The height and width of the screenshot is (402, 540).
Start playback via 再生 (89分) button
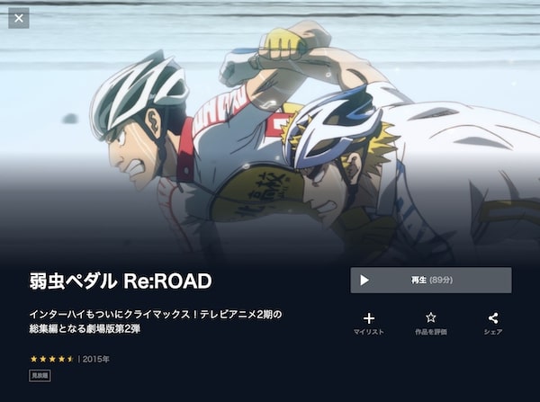coord(431,281)
